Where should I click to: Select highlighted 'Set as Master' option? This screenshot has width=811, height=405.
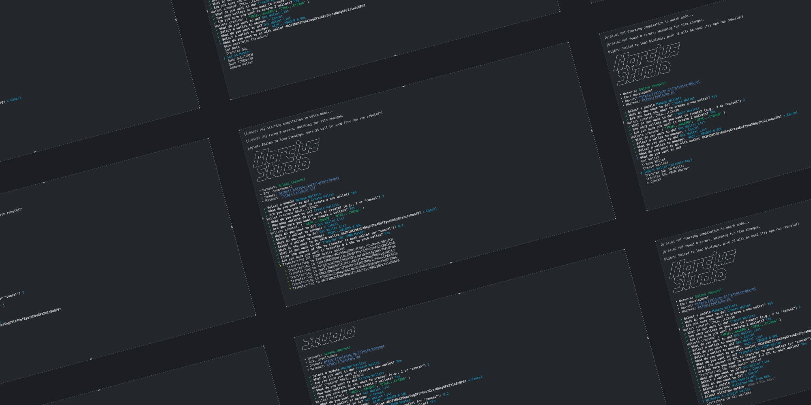[238, 54]
